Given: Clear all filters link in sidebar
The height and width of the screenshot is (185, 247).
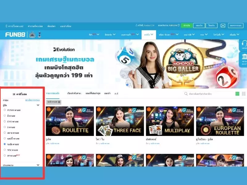Looking at the screenshot, I should 32,100.
